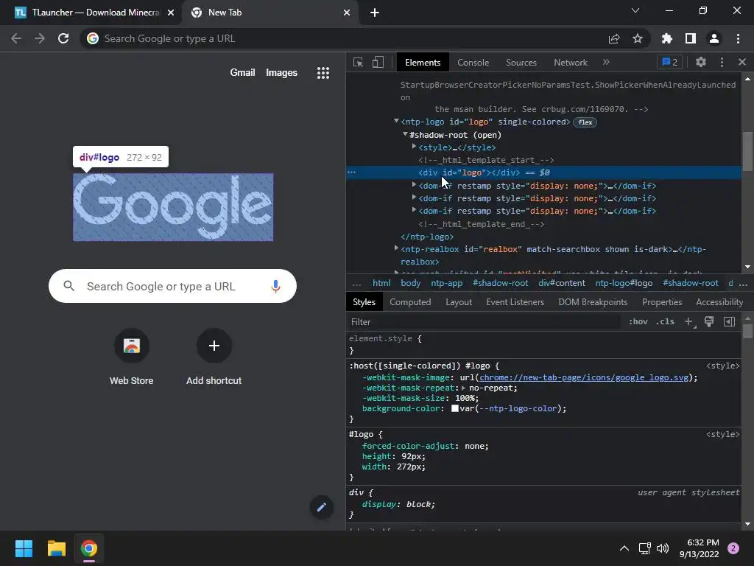Select div#content breadcrumb

pos(562,283)
